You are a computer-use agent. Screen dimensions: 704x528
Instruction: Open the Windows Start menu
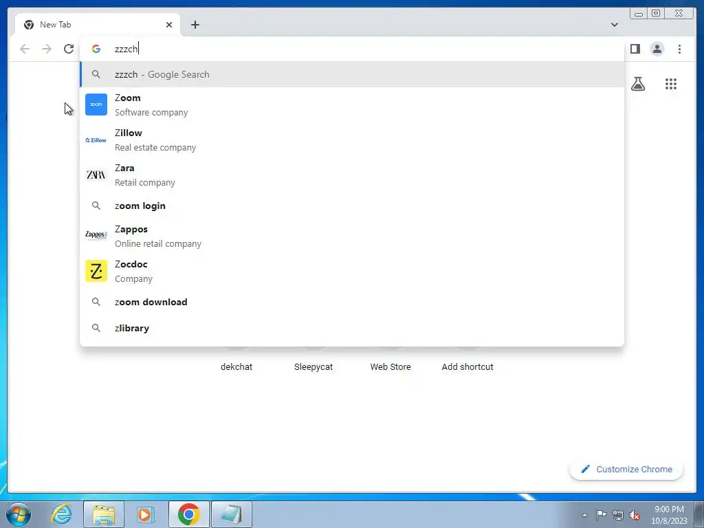(19, 514)
